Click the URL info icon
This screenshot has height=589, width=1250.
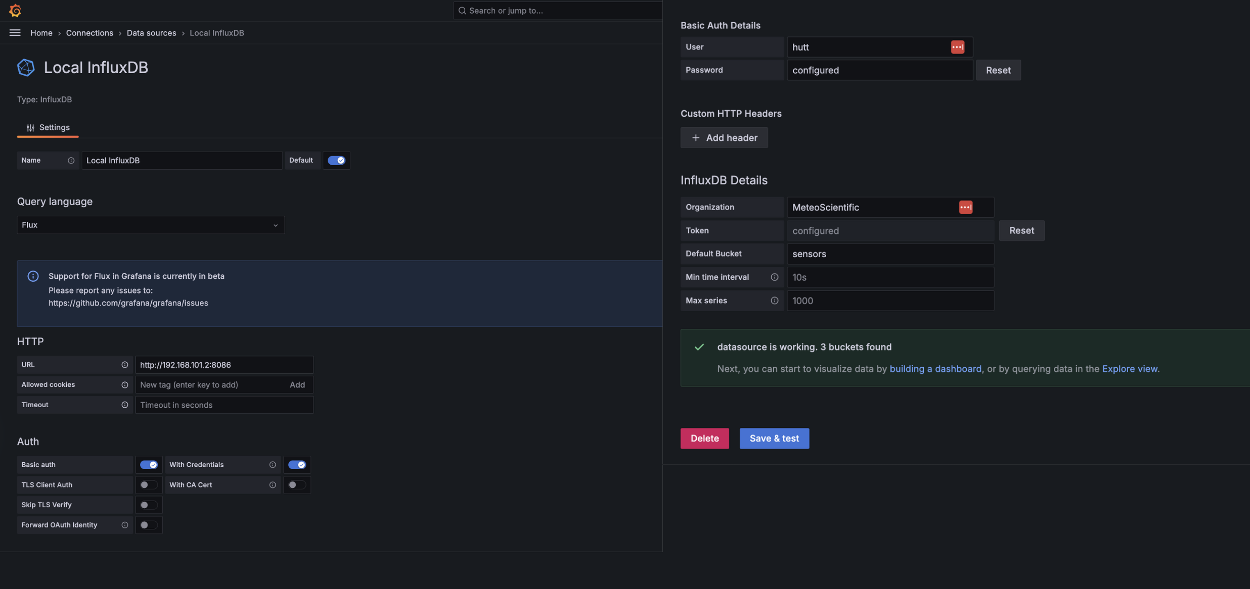point(124,365)
